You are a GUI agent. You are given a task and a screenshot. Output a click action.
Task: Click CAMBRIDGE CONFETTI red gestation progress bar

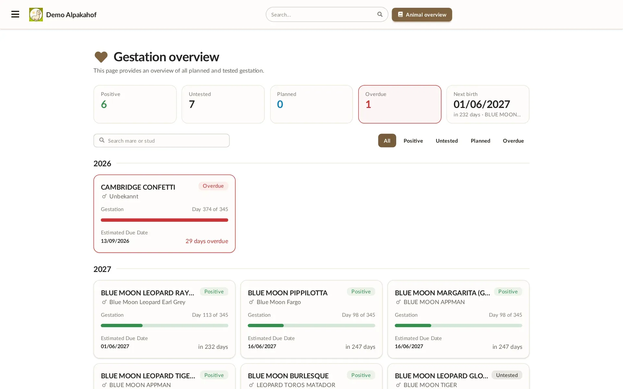[x=165, y=220]
